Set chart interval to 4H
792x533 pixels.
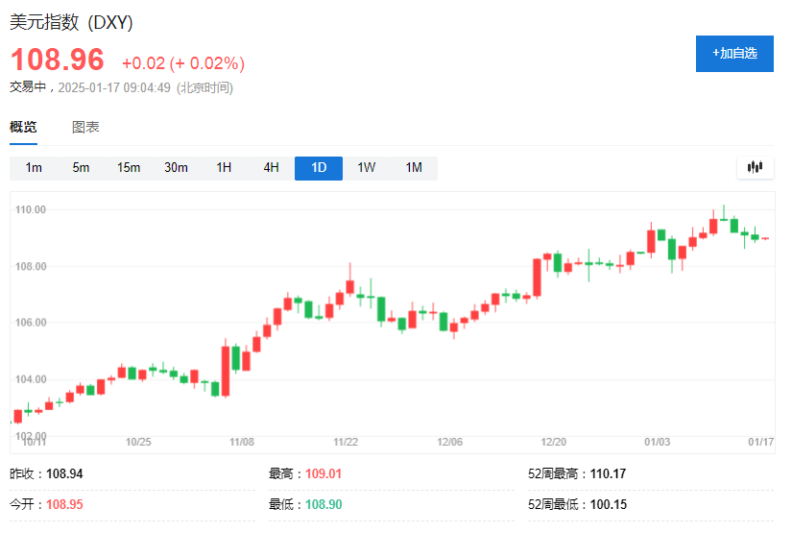click(x=271, y=168)
